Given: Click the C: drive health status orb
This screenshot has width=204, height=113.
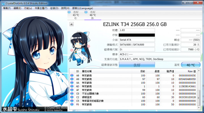Looking at the screenshot, I should coord(69,12).
